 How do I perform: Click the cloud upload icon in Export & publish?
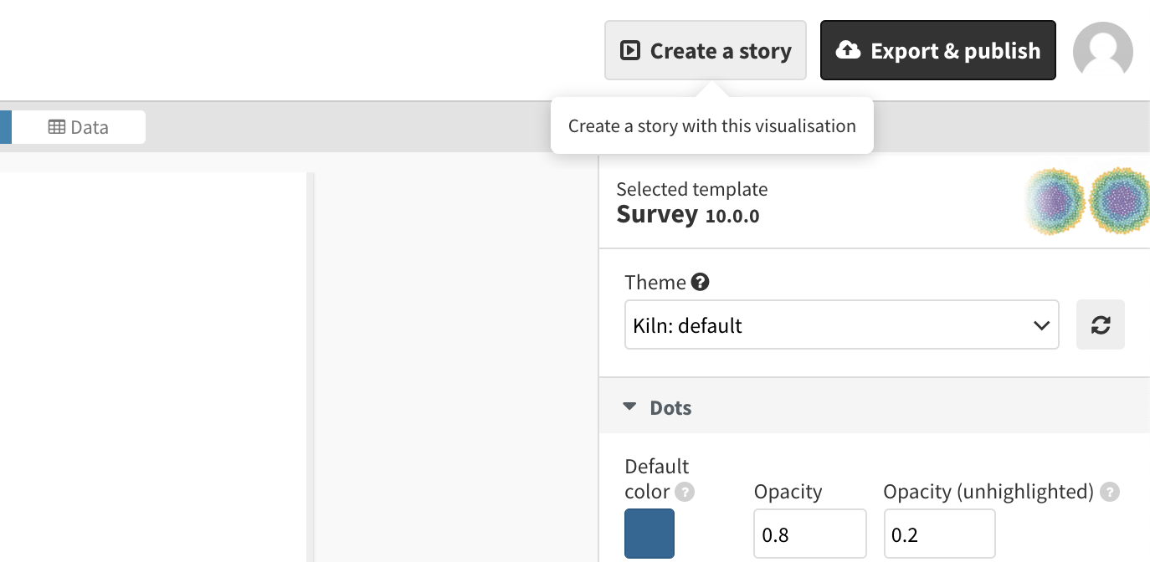[x=848, y=51]
